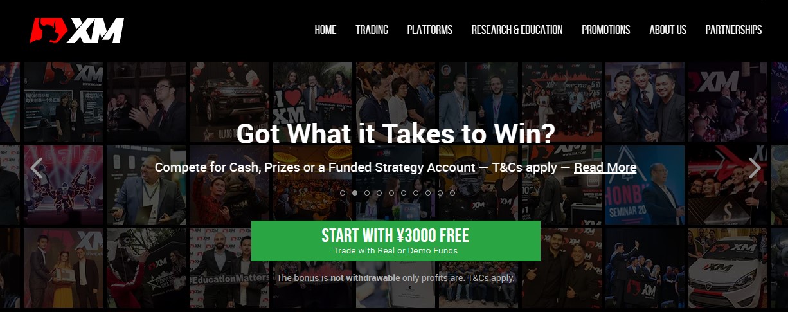This screenshot has width=788, height=312.
Task: Advance to next slide with right arrow
Action: point(754,169)
